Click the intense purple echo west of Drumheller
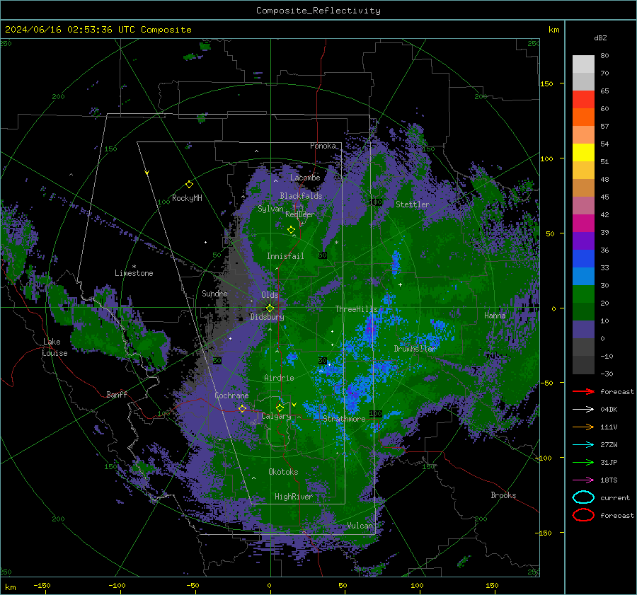The width and height of the screenshot is (637, 595). pos(370,328)
